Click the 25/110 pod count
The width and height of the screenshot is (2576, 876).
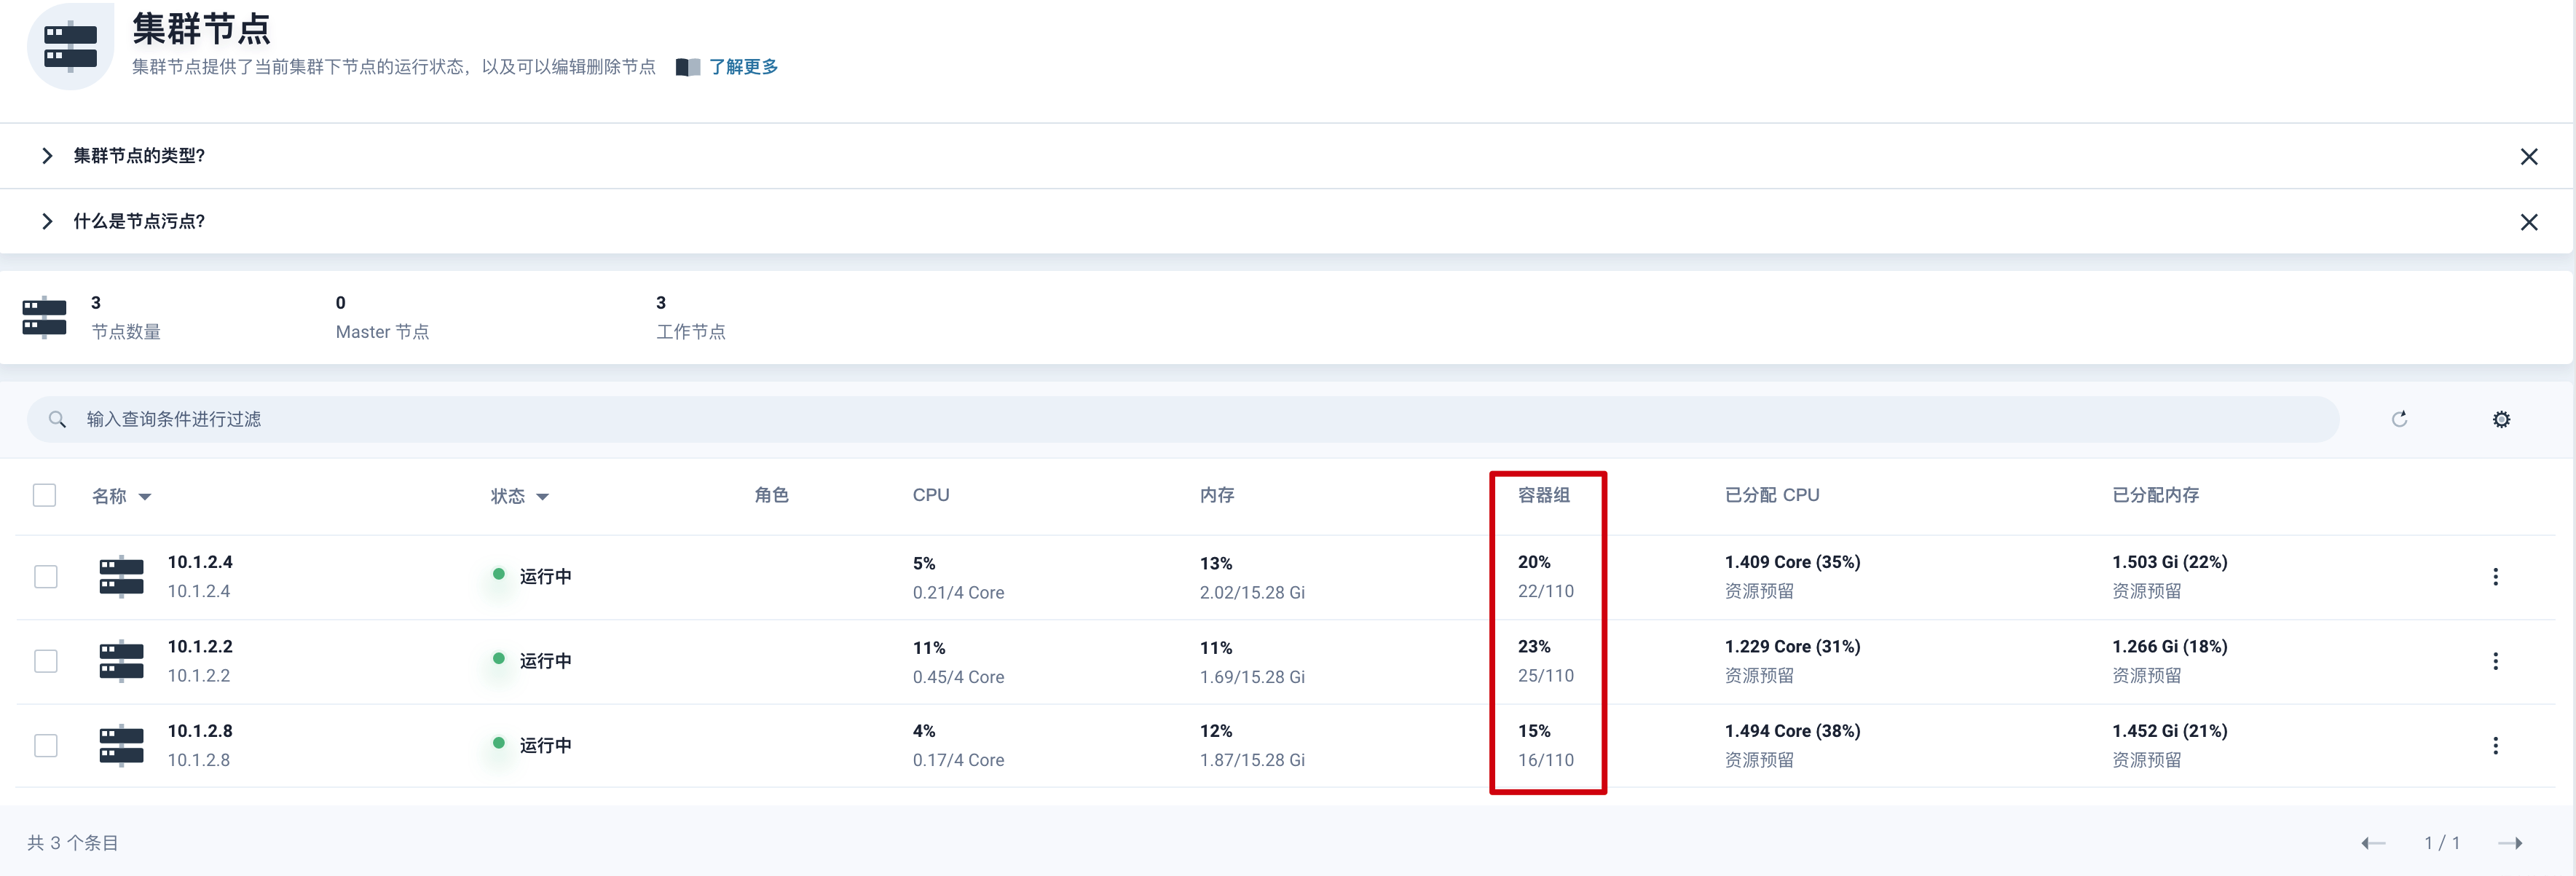(1546, 676)
